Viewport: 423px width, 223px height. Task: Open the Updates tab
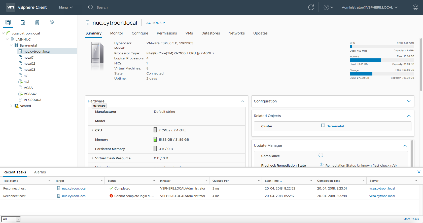coord(260,33)
